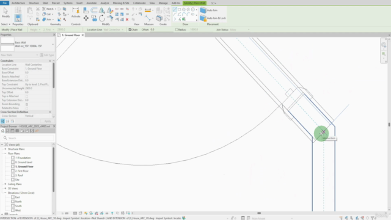This screenshot has width=391, height=220.
Task: Collapse the Cross-Section Definition section
Action: [50, 112]
